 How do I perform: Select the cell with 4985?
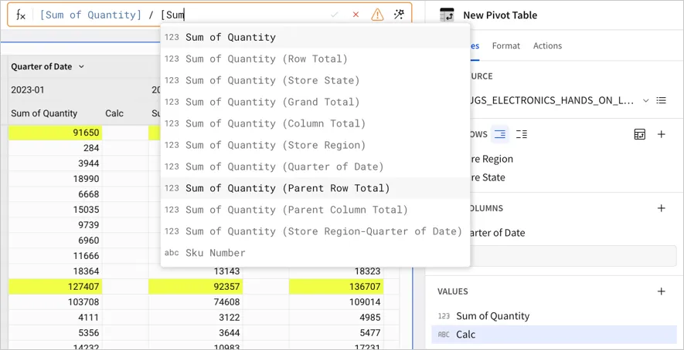point(336,317)
